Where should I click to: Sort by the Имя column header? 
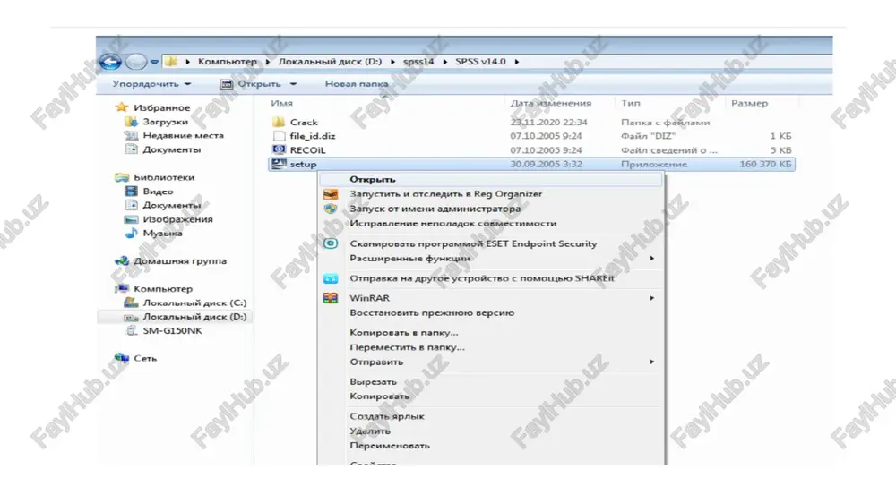pyautogui.click(x=281, y=103)
